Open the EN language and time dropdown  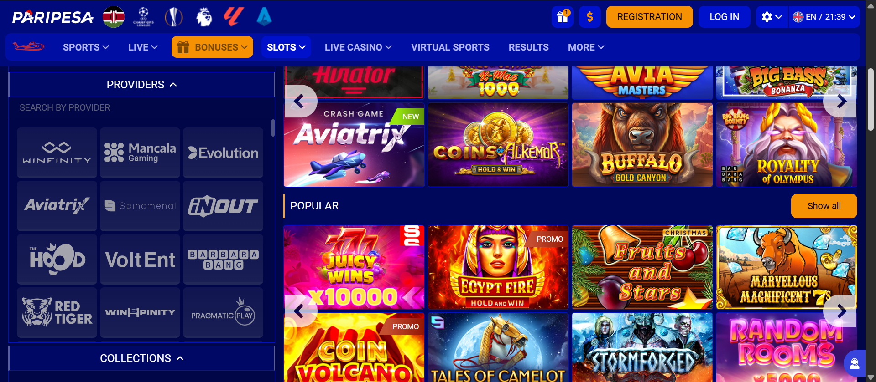pos(824,17)
